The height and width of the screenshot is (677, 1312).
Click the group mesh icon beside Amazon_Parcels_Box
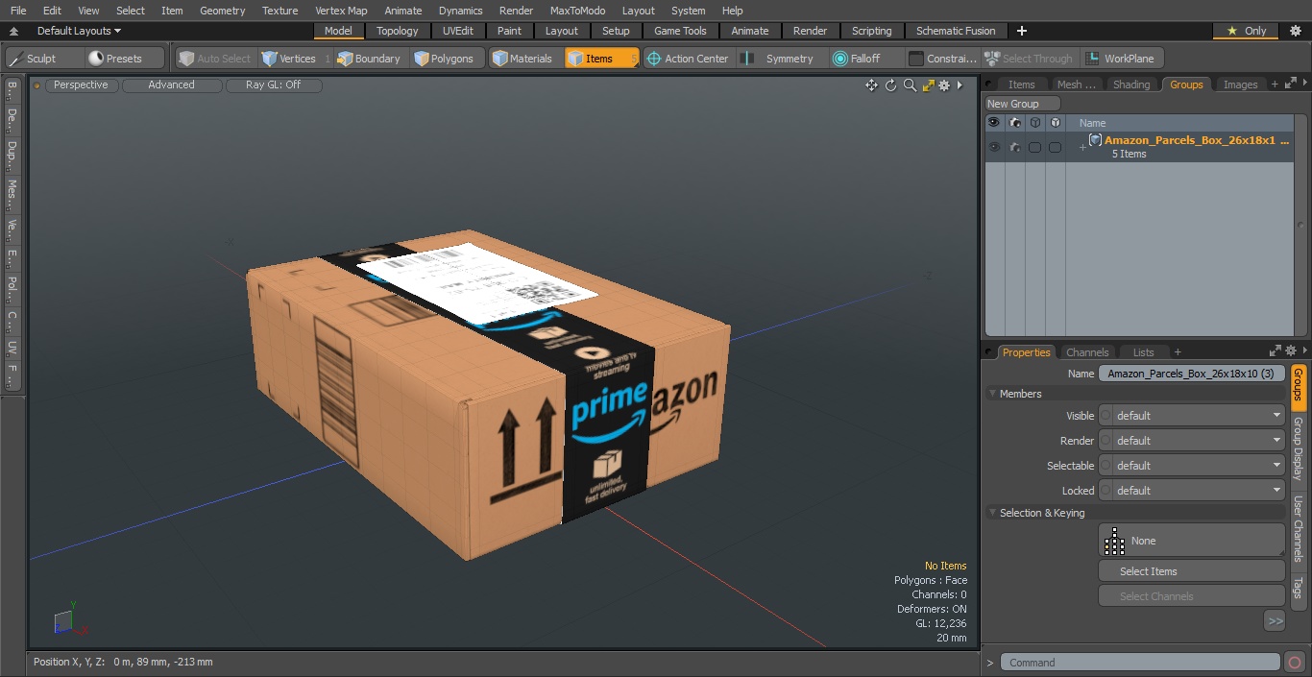[1095, 140]
